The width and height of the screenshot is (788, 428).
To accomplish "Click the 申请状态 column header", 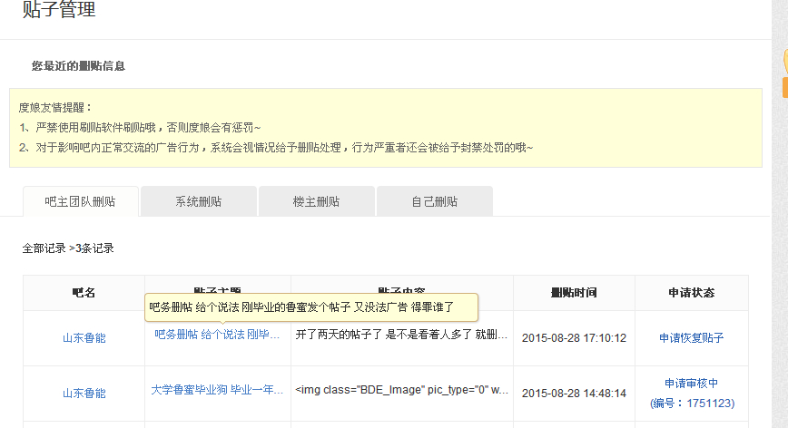I will point(692,293).
